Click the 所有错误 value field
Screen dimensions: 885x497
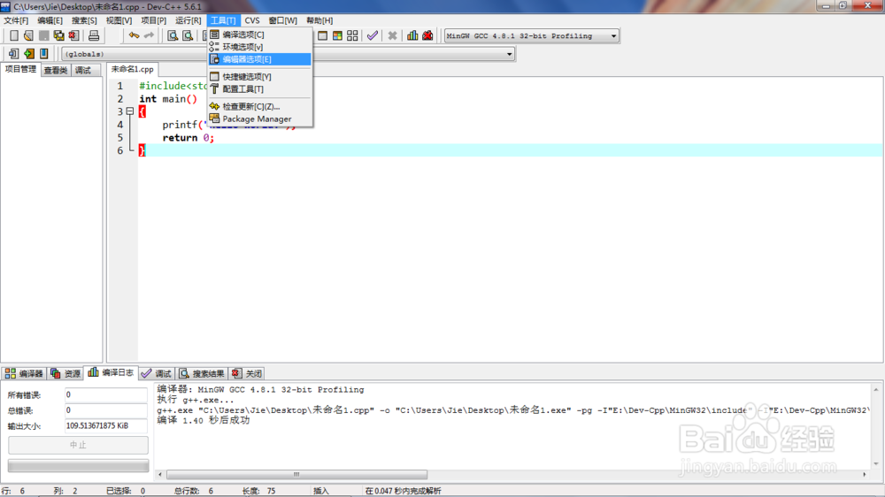click(105, 395)
